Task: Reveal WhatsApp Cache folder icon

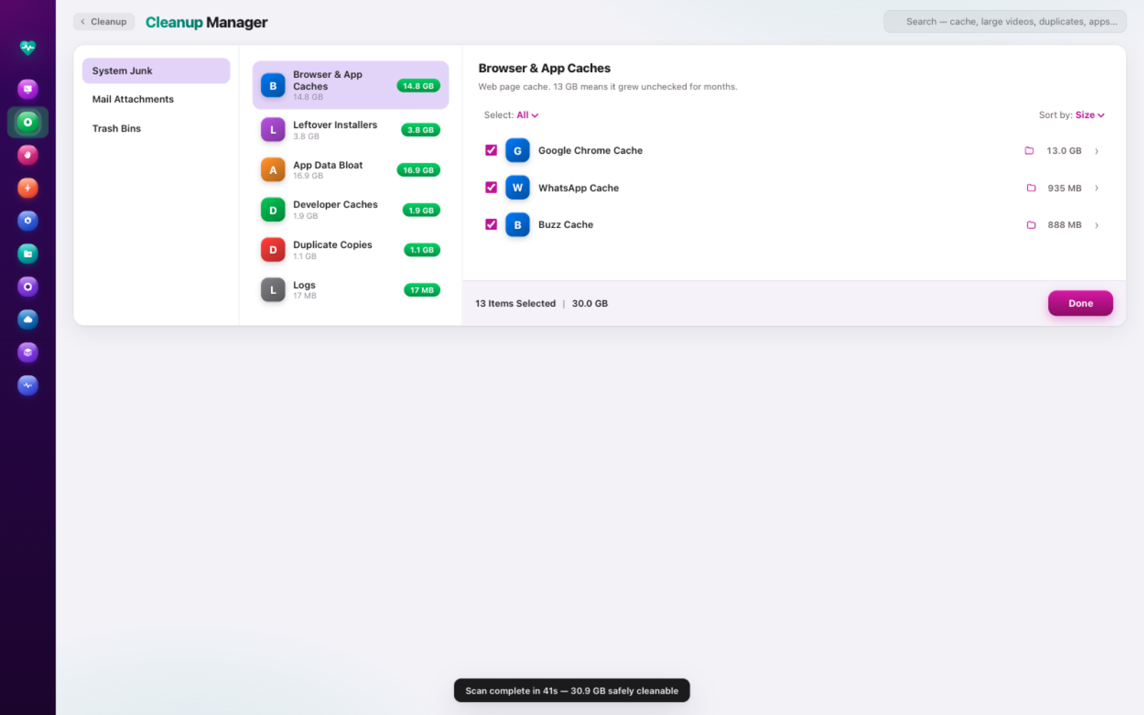Action: point(1031,188)
